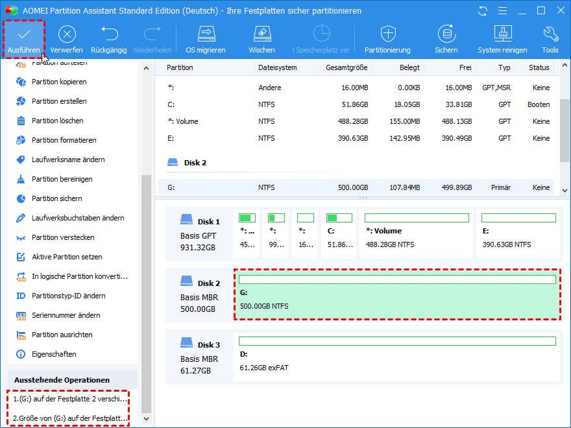571x428 pixels.
Task: Select C: partition block on Disk 1
Action: pyautogui.click(x=339, y=233)
